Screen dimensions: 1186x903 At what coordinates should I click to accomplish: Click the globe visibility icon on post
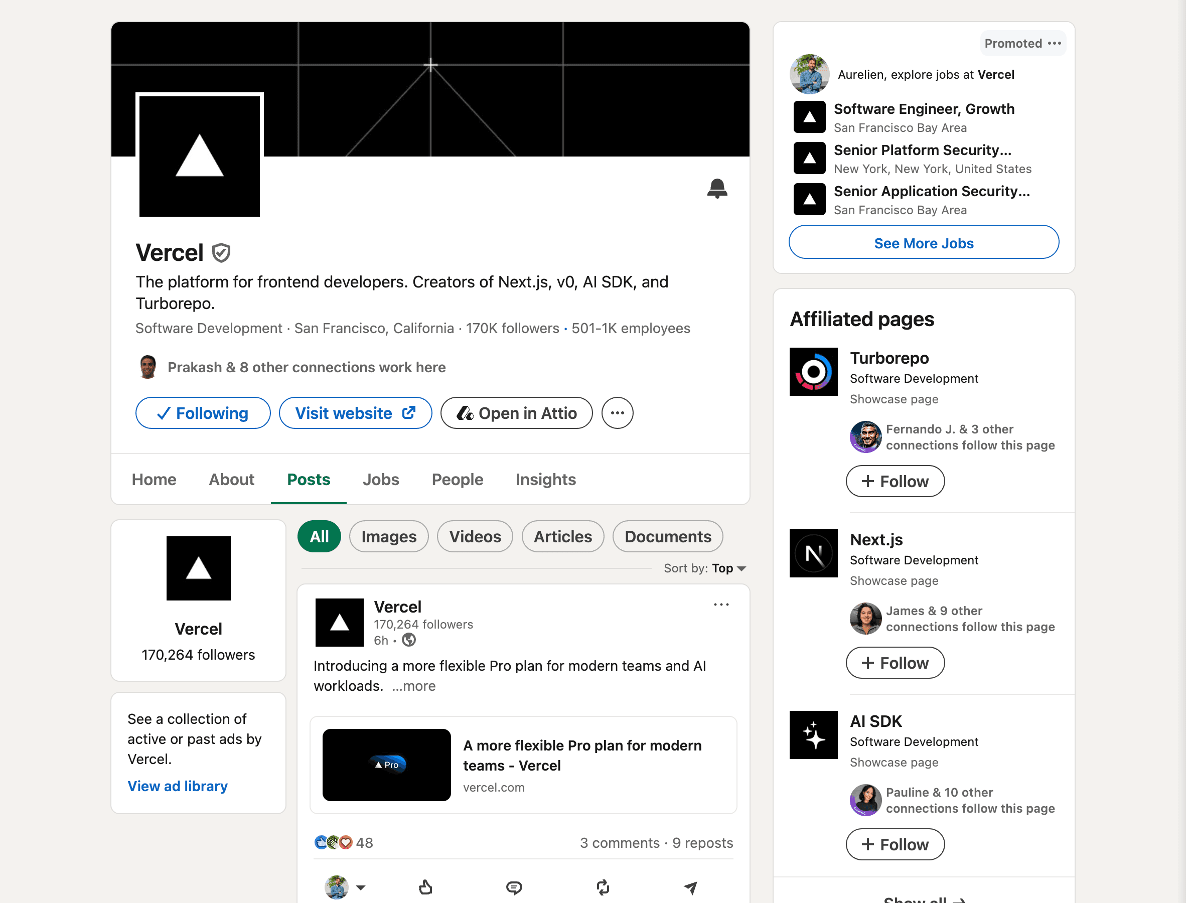[x=409, y=640]
